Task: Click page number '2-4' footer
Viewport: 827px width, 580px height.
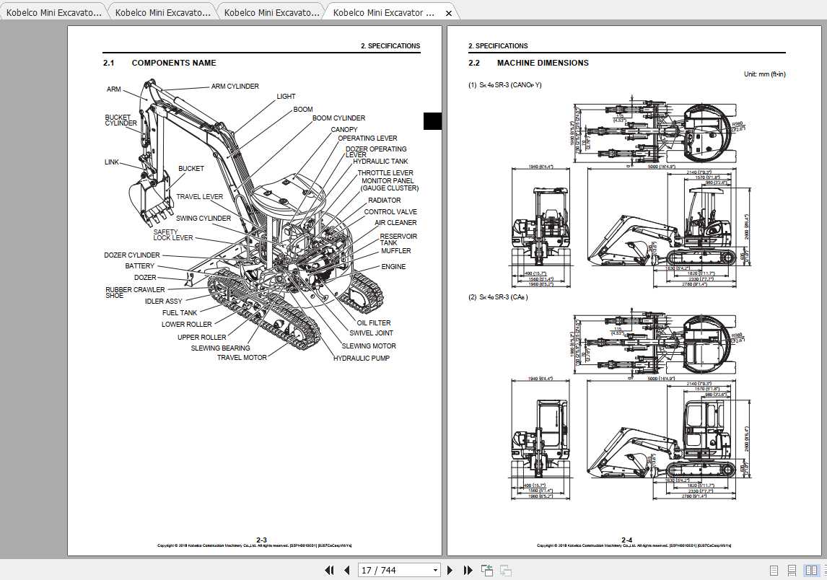Action: [x=626, y=540]
